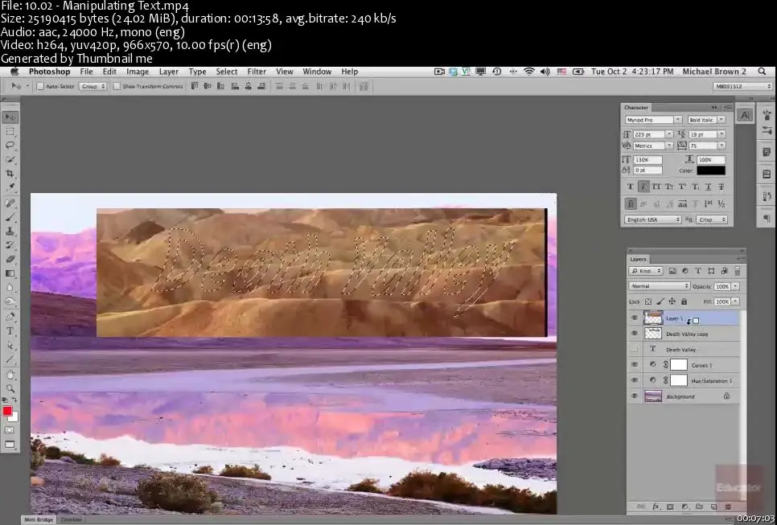Select the Crop tool

point(10,174)
